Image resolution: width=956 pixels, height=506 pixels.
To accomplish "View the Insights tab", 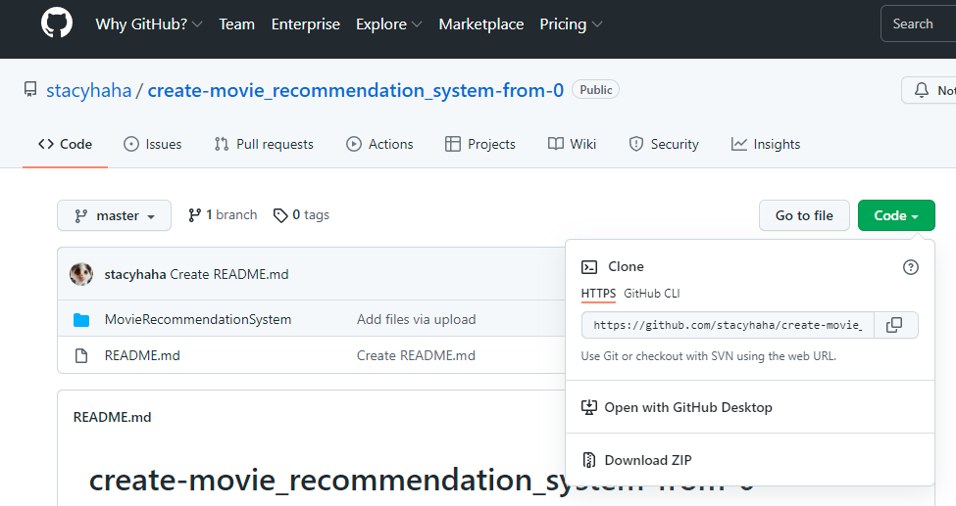I will pos(766,144).
